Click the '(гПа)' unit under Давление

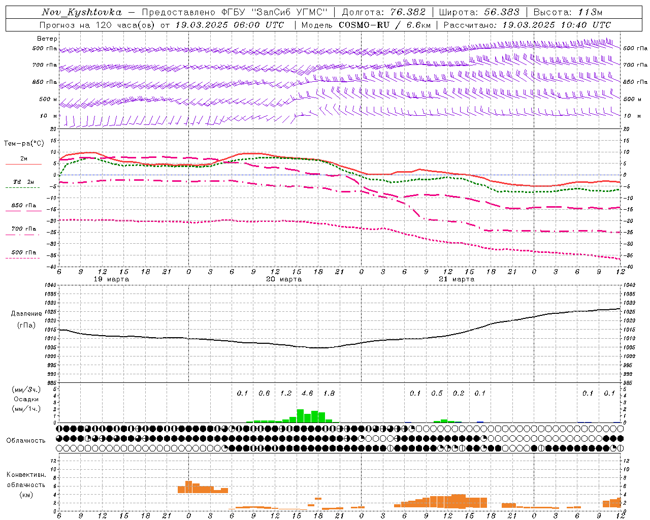tap(26, 325)
